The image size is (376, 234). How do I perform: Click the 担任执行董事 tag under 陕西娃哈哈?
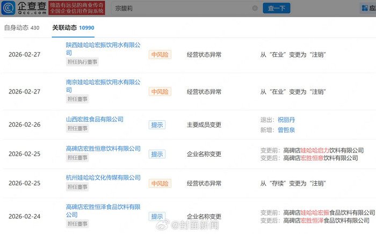point(82,62)
